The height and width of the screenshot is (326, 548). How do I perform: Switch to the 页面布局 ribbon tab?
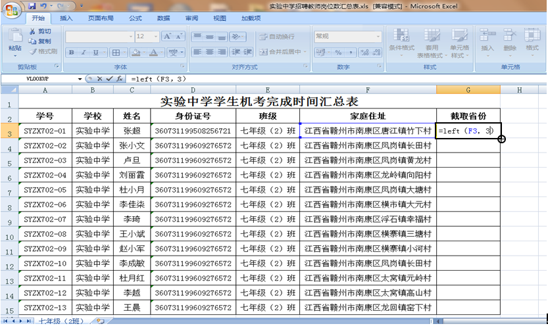[x=101, y=18]
